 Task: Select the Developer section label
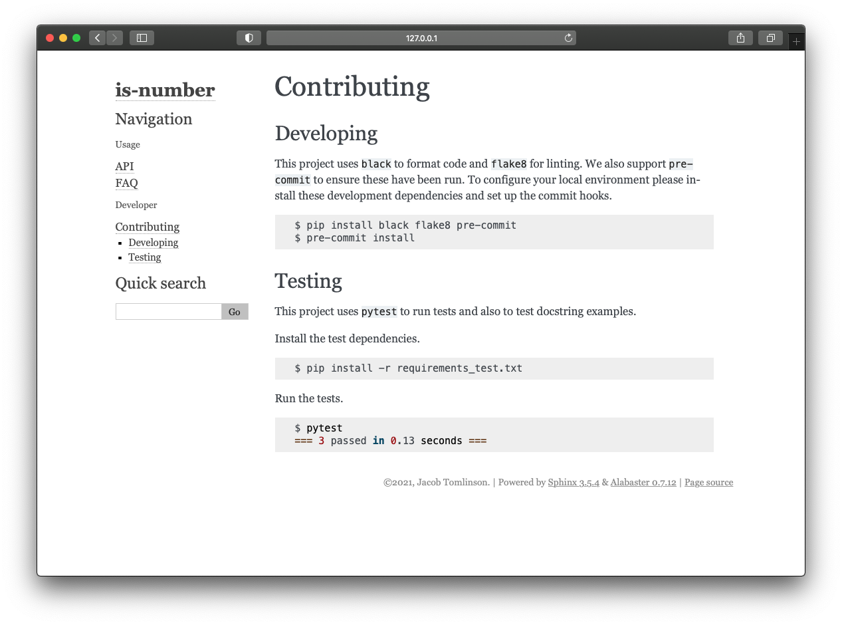click(x=136, y=205)
